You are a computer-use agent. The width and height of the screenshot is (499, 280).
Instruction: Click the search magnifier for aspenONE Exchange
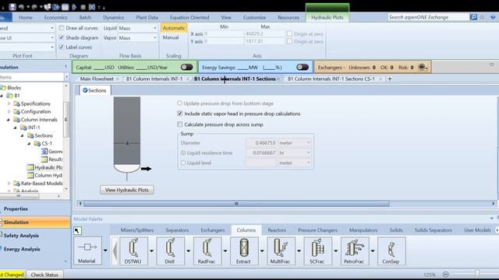(473, 17)
